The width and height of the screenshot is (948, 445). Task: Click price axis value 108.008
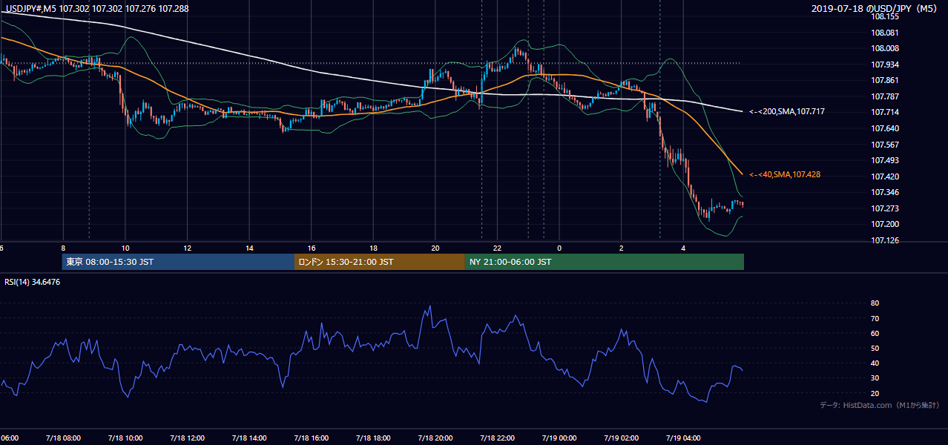point(884,49)
